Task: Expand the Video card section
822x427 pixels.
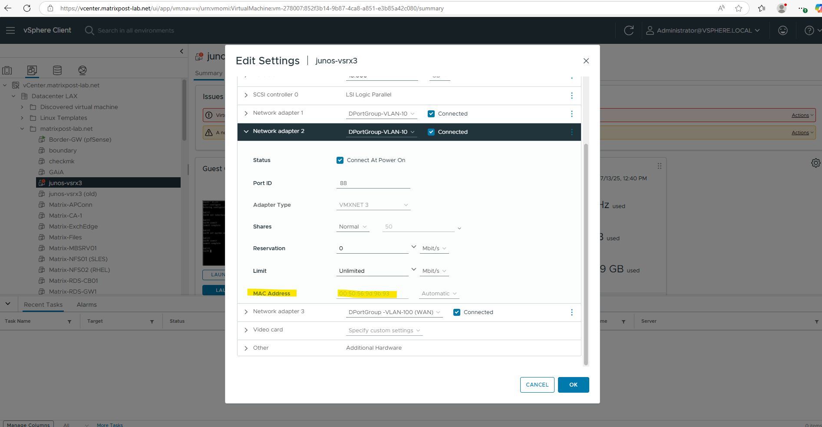Action: (246, 330)
